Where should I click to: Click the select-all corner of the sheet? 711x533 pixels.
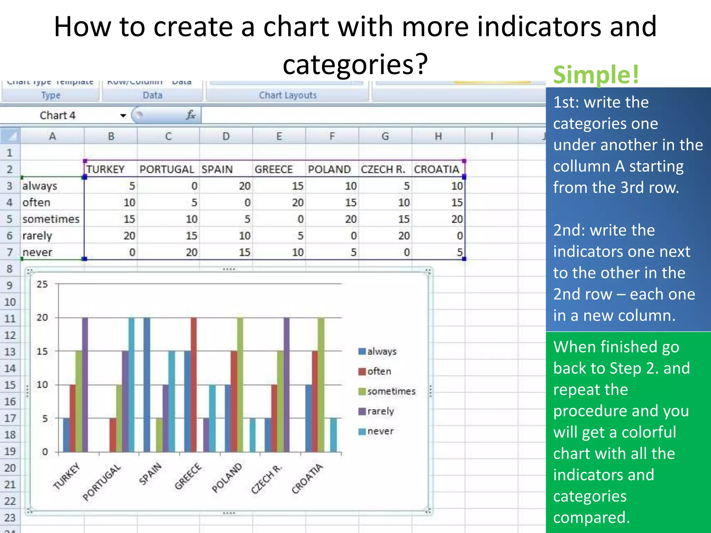tap(10, 136)
